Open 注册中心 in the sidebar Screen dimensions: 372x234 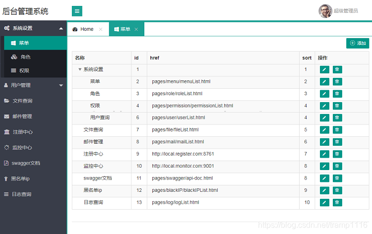[33, 132]
